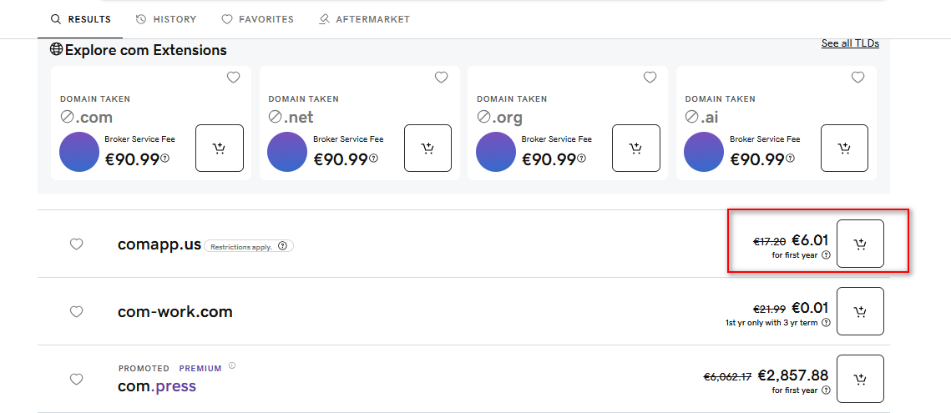Switch to the History tab
Screen dimensions: 951x413
[x=165, y=19]
